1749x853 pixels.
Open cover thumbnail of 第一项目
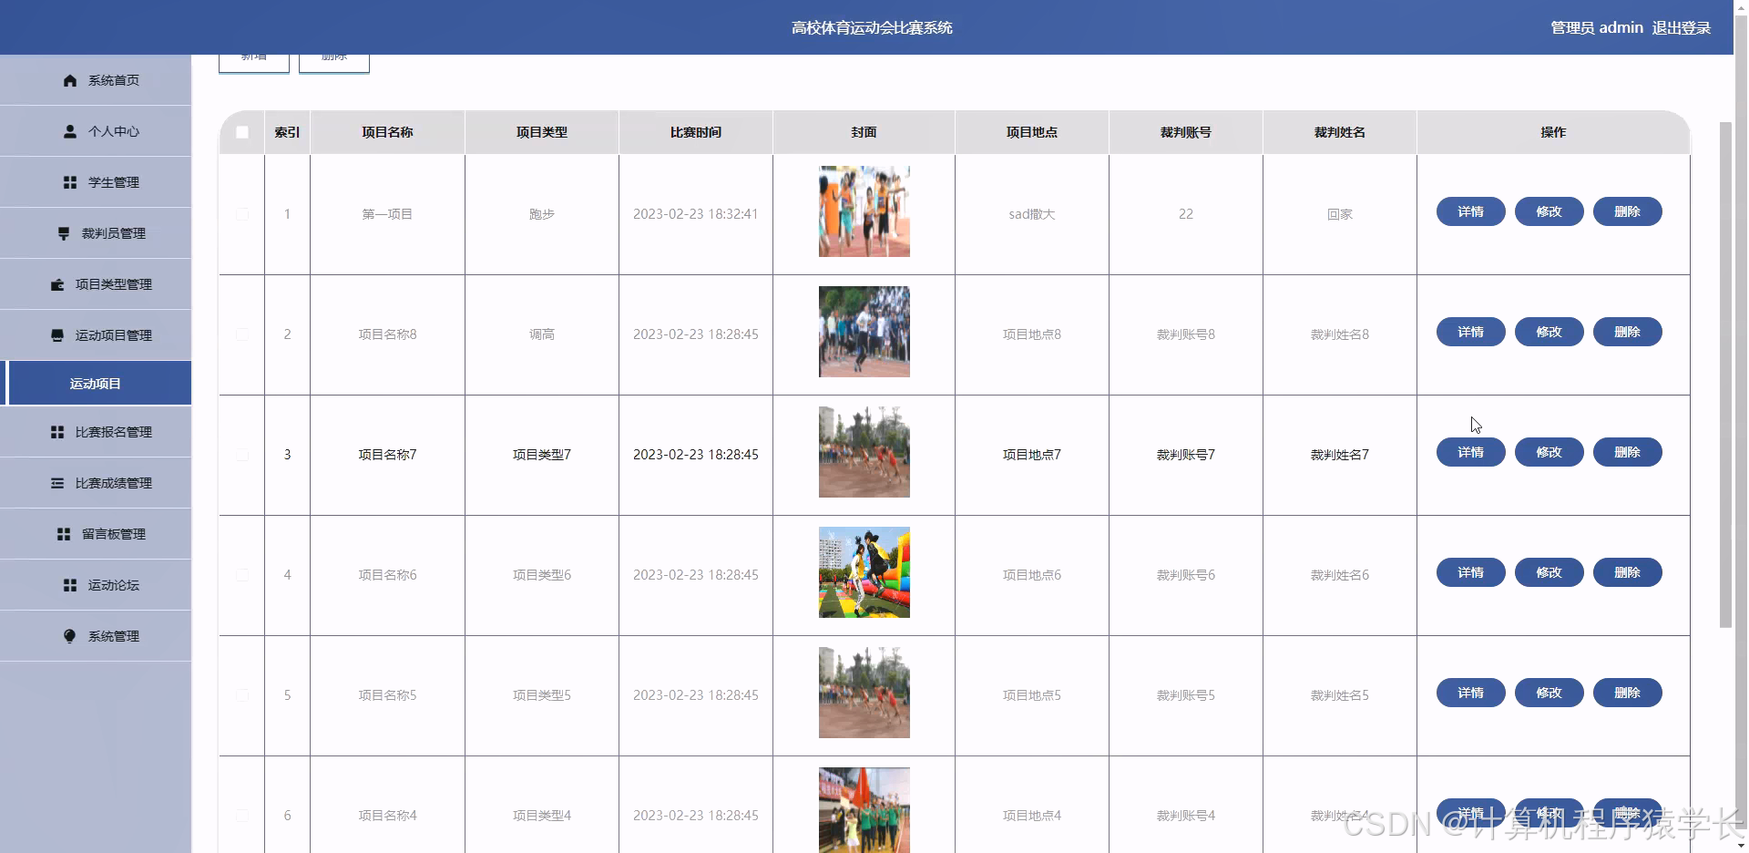click(x=864, y=211)
